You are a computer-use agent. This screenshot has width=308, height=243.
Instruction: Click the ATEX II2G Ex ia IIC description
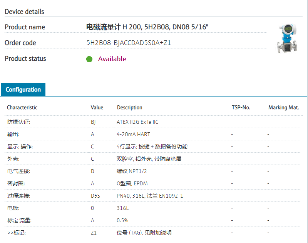[137, 122]
